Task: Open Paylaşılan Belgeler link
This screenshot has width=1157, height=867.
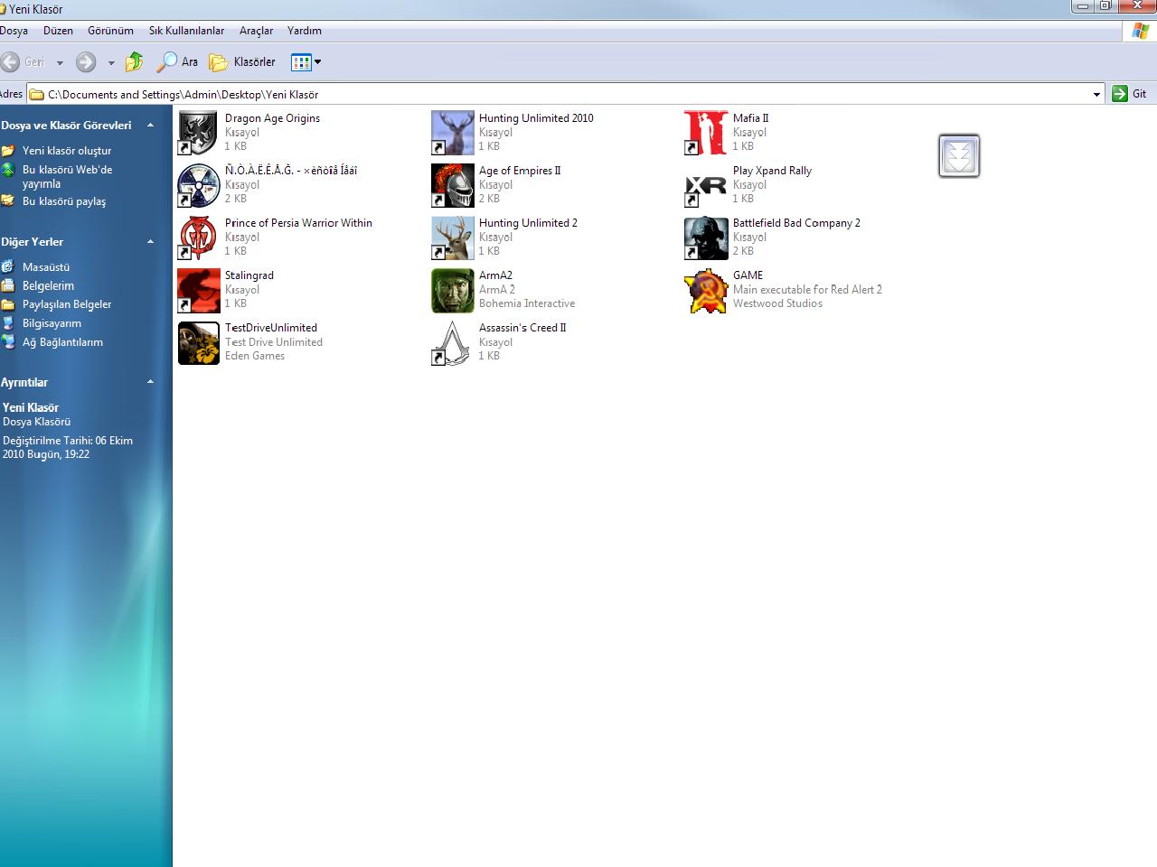Action: (x=67, y=304)
